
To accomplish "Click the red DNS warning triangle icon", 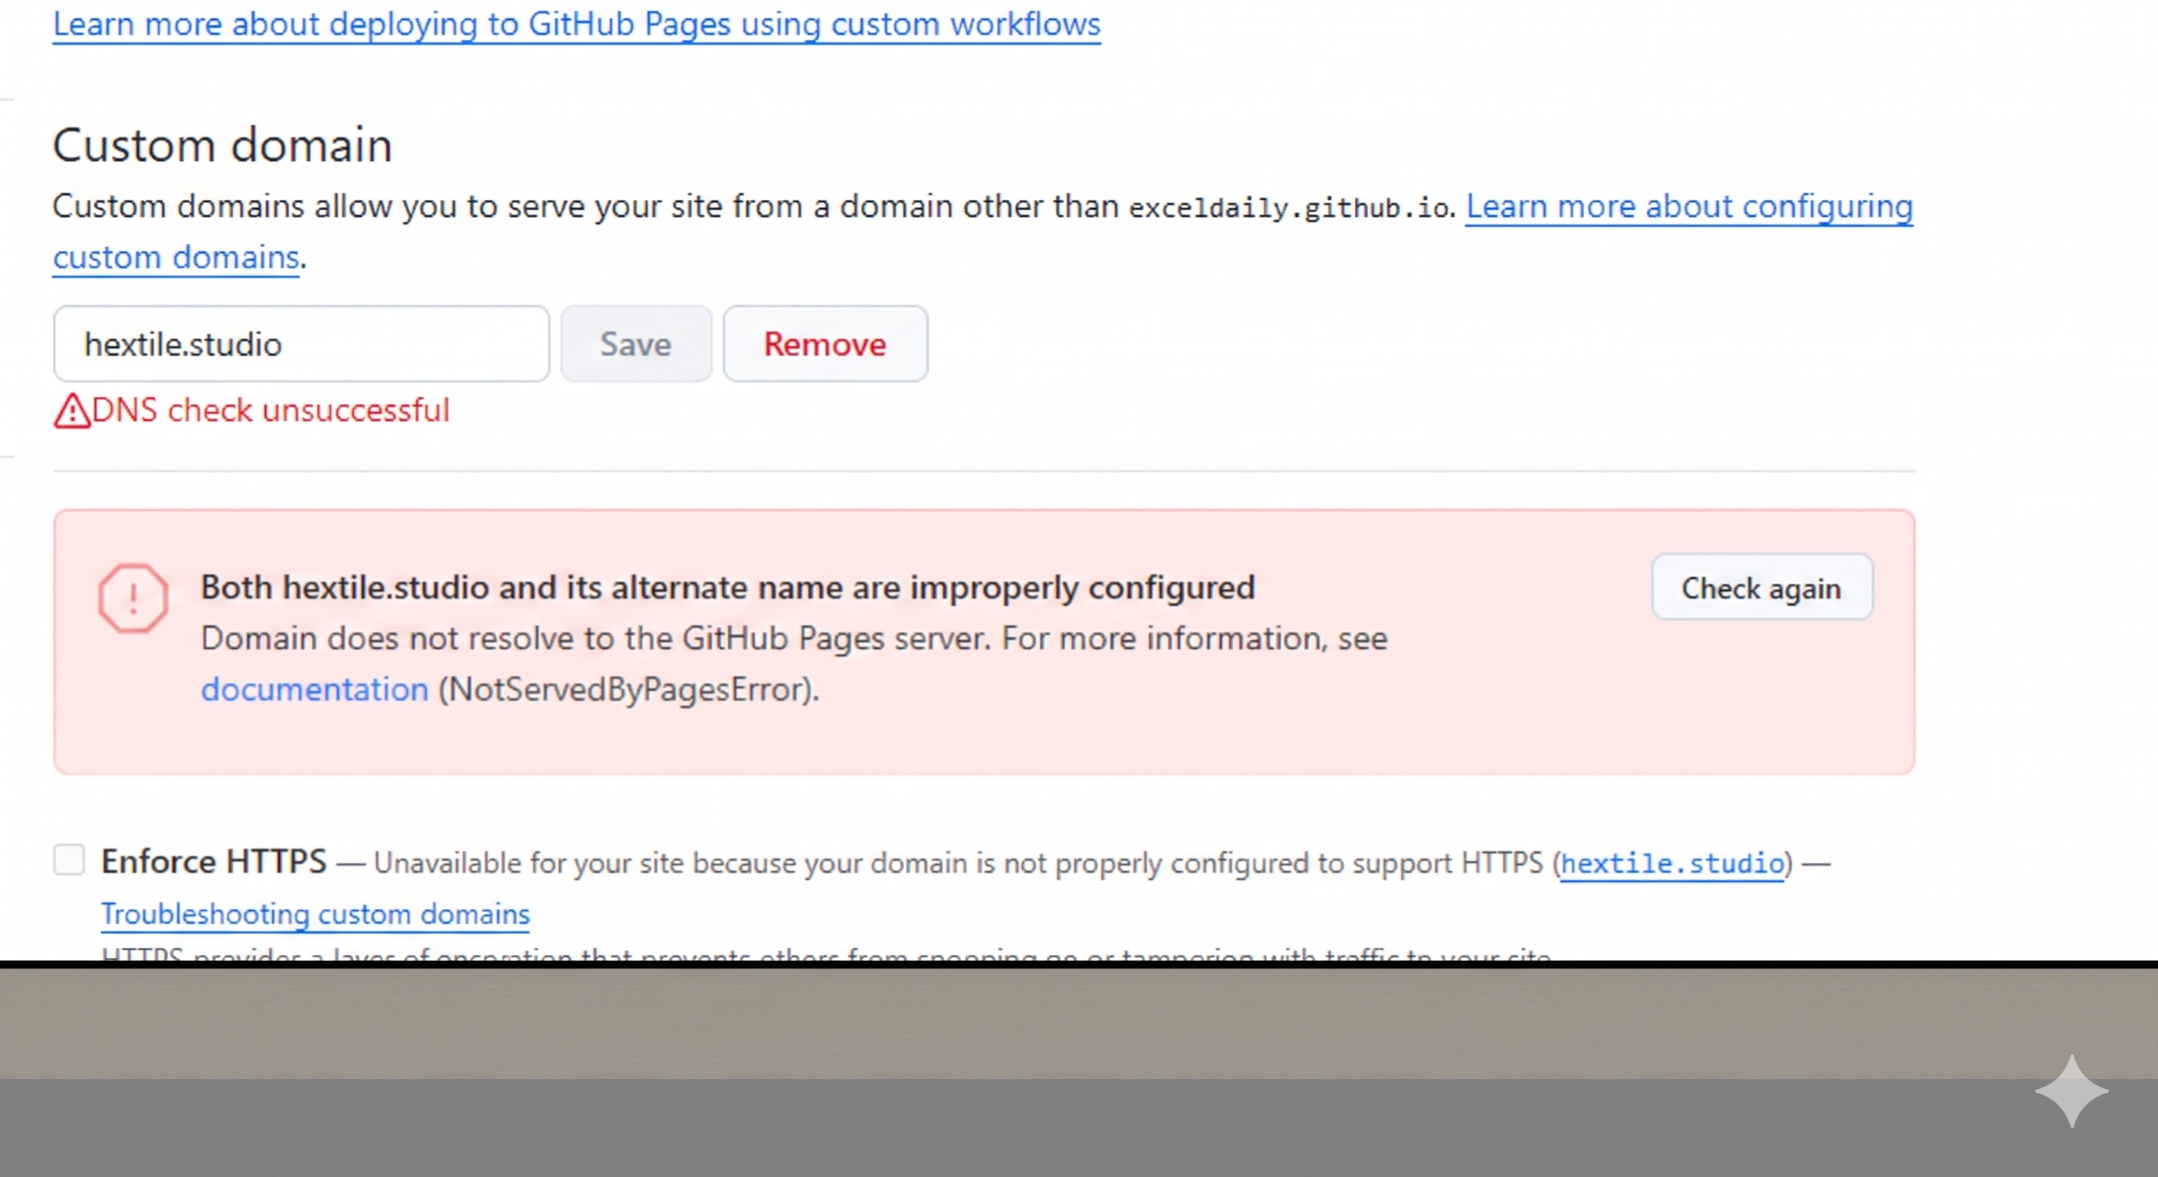I will click(x=72, y=411).
